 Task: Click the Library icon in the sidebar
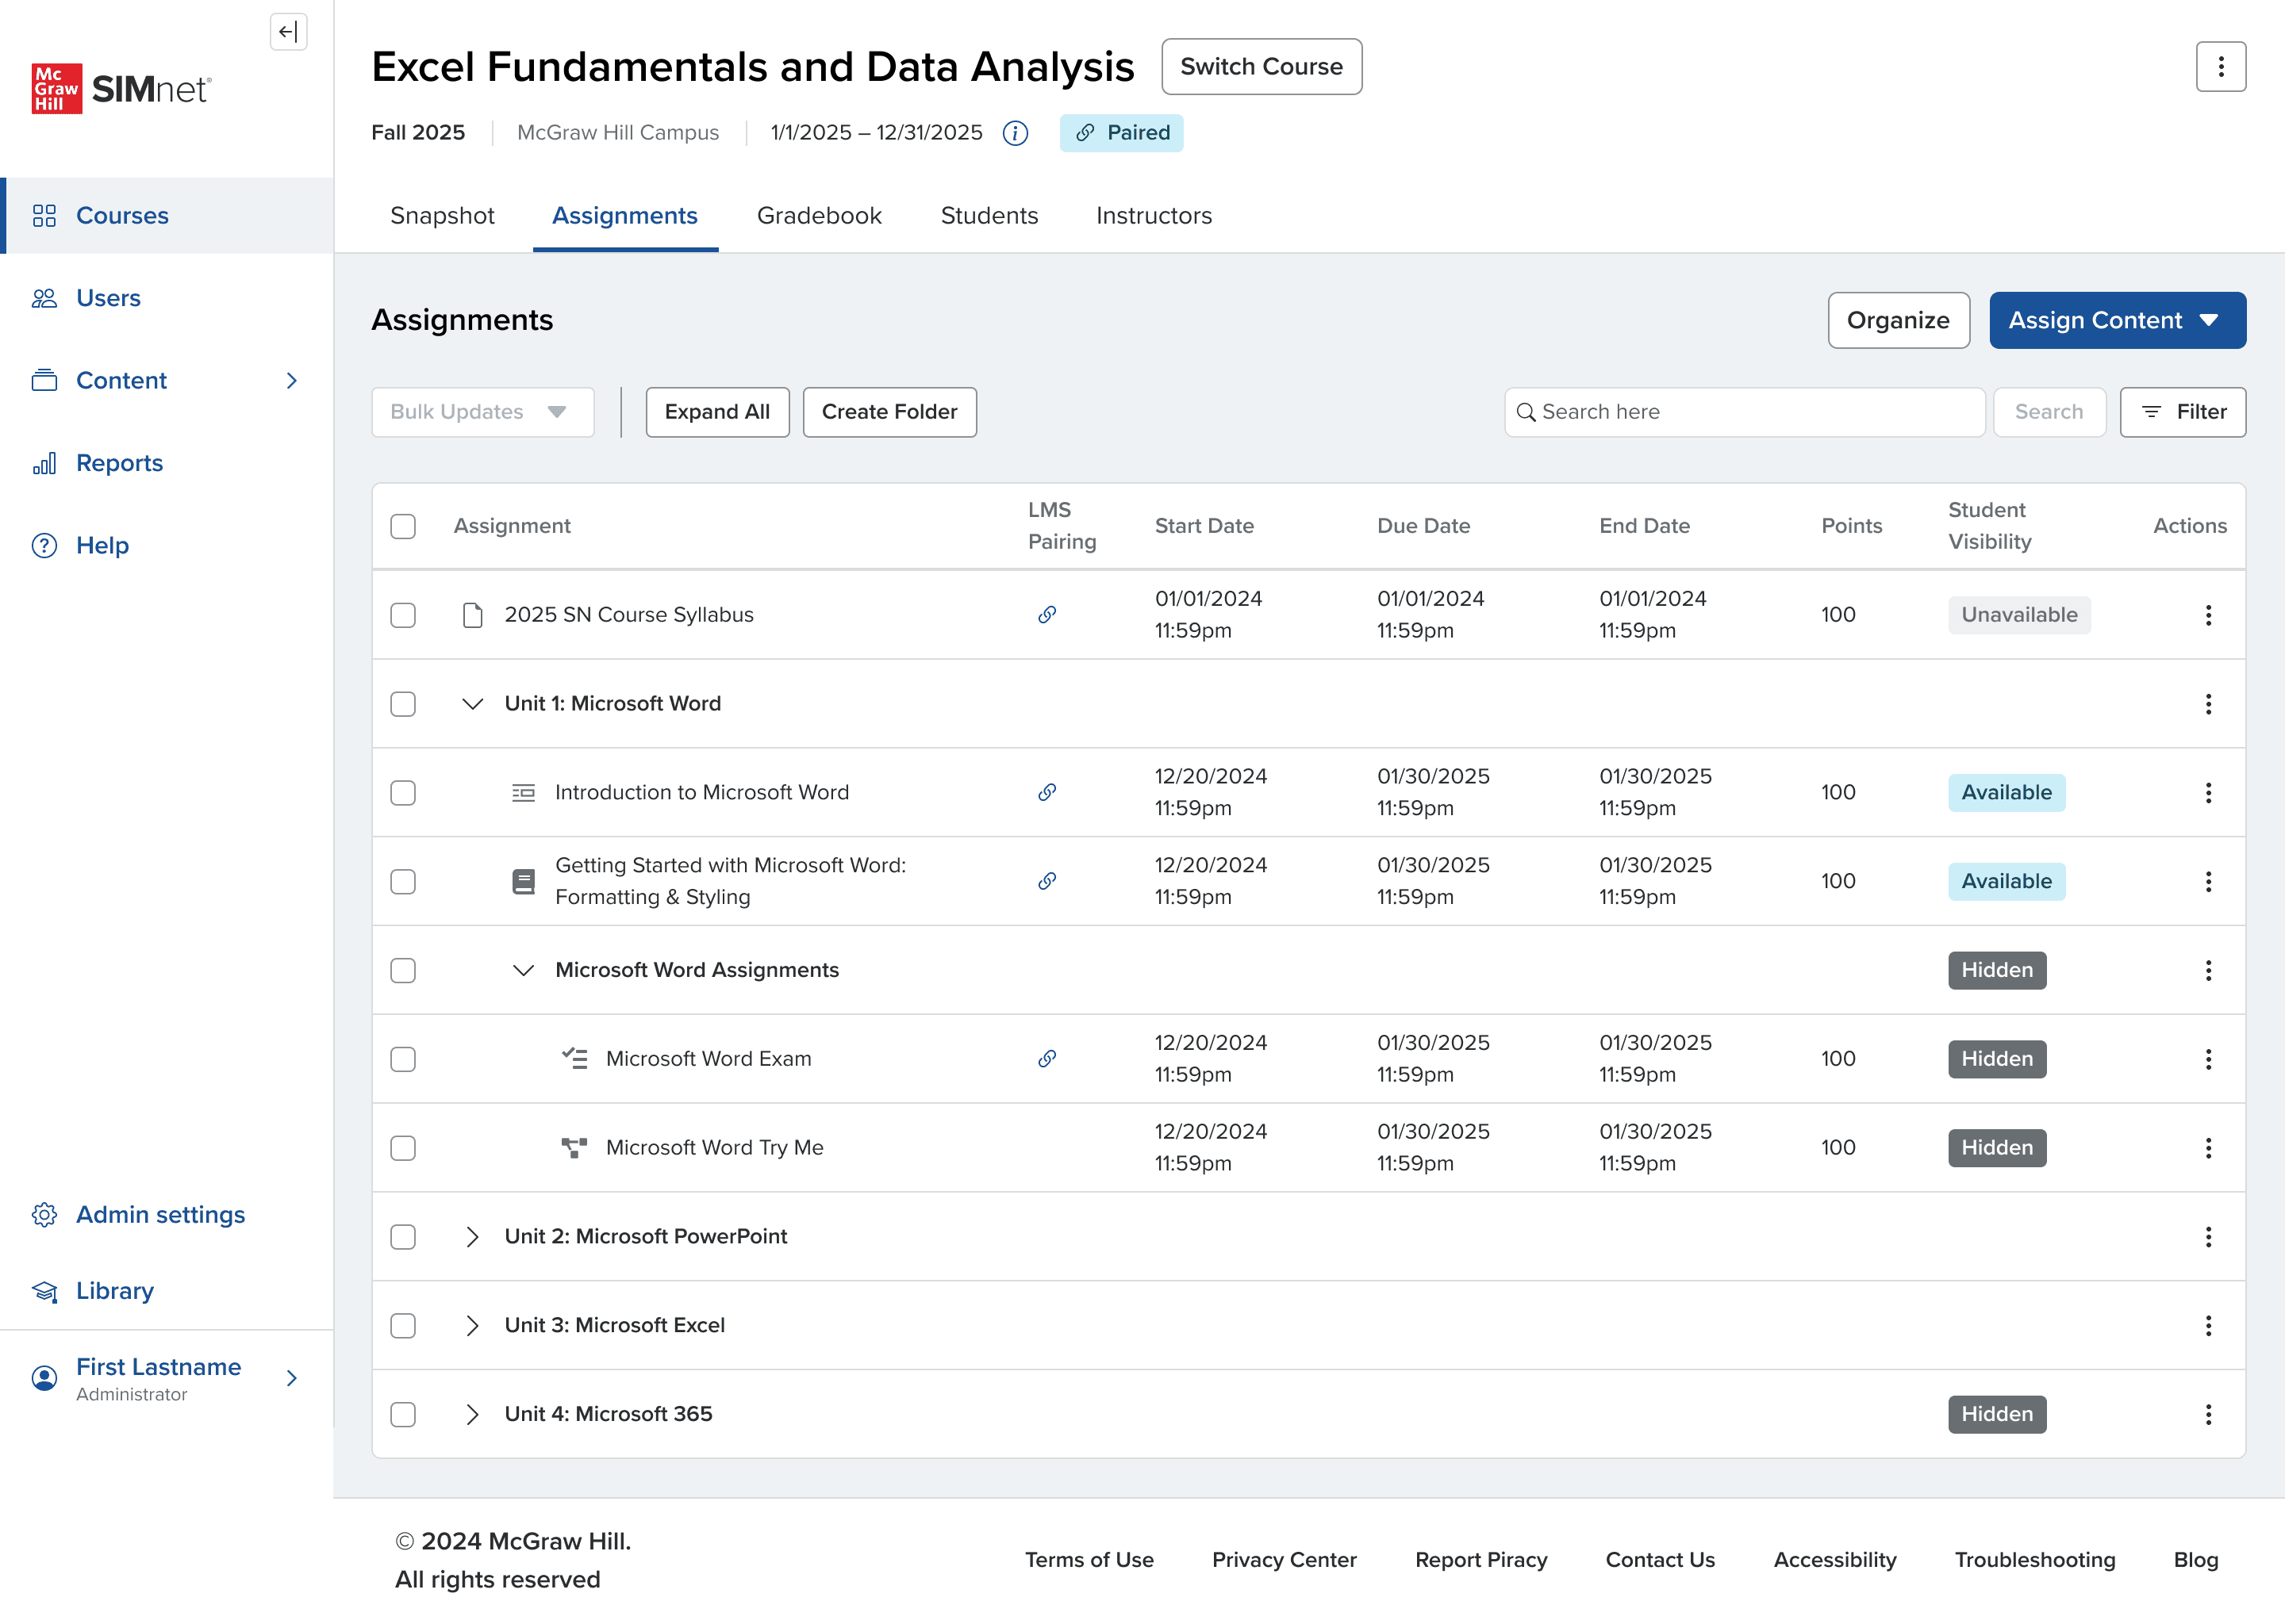coord(44,1291)
